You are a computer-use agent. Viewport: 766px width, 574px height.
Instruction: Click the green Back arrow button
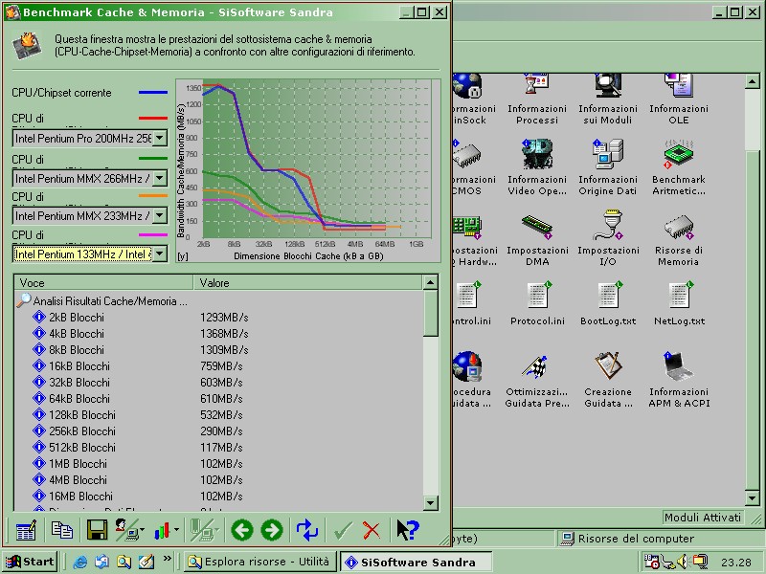242,530
